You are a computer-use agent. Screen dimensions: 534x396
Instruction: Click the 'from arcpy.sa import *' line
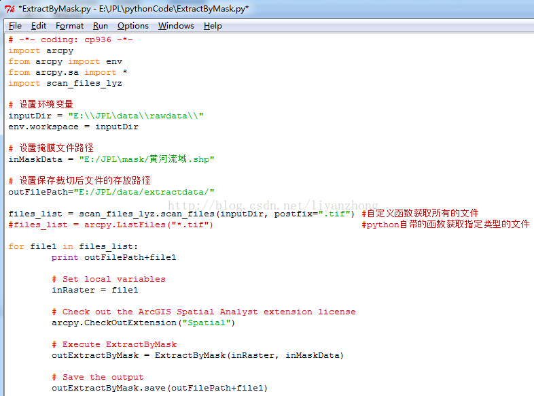(x=68, y=73)
